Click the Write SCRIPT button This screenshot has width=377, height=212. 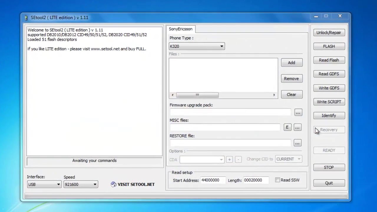pos(329,102)
